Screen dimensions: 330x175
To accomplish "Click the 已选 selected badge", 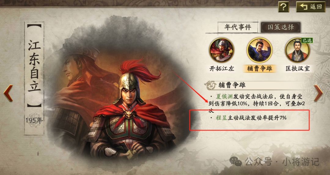I will pos(307,40).
